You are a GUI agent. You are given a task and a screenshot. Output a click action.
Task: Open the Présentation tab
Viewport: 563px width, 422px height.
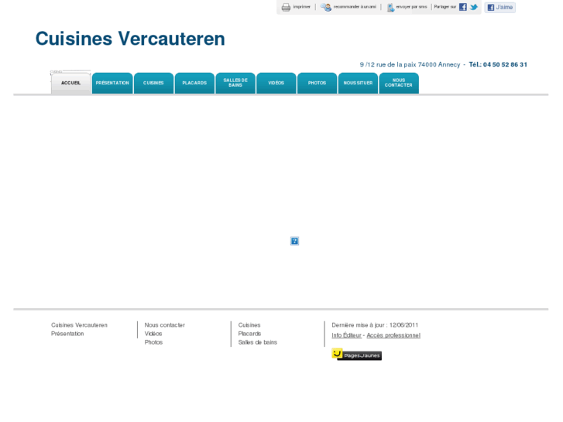tap(112, 83)
